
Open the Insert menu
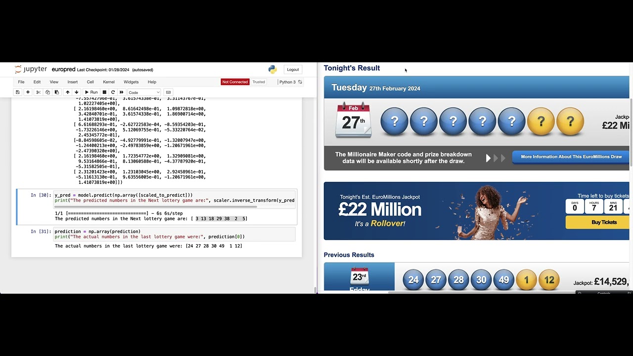point(73,82)
